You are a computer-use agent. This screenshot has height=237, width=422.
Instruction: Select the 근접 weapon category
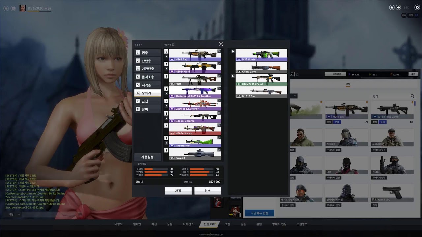point(147,101)
